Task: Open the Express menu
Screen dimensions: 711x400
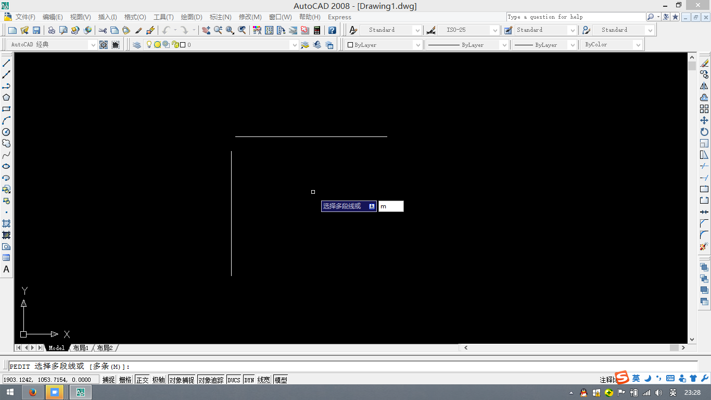Action: pyautogui.click(x=339, y=17)
